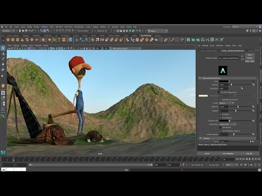Click the Resolution input field
This screenshot has width=262, height=196.
(x=223, y=89)
